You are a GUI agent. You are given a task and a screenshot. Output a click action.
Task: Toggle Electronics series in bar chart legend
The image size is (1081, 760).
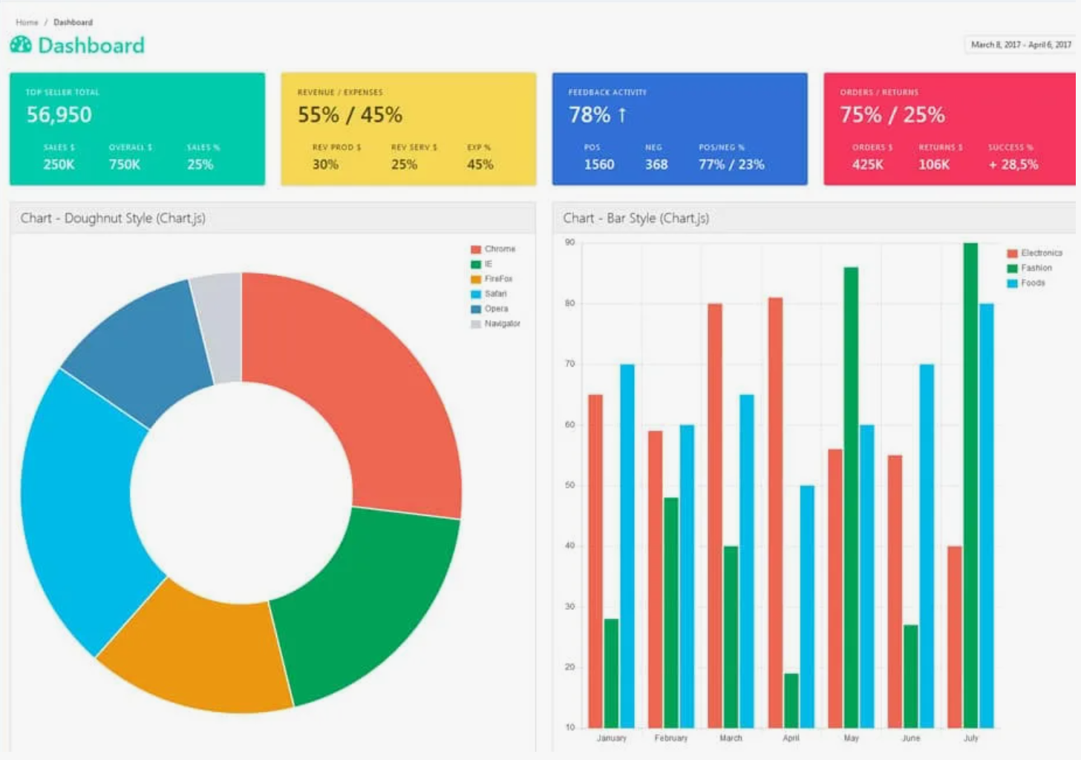coord(1034,253)
